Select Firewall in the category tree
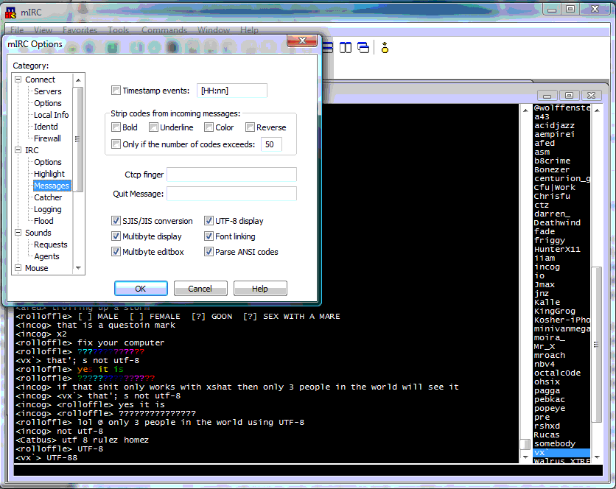Viewport: 616px width, 489px height. (x=47, y=138)
